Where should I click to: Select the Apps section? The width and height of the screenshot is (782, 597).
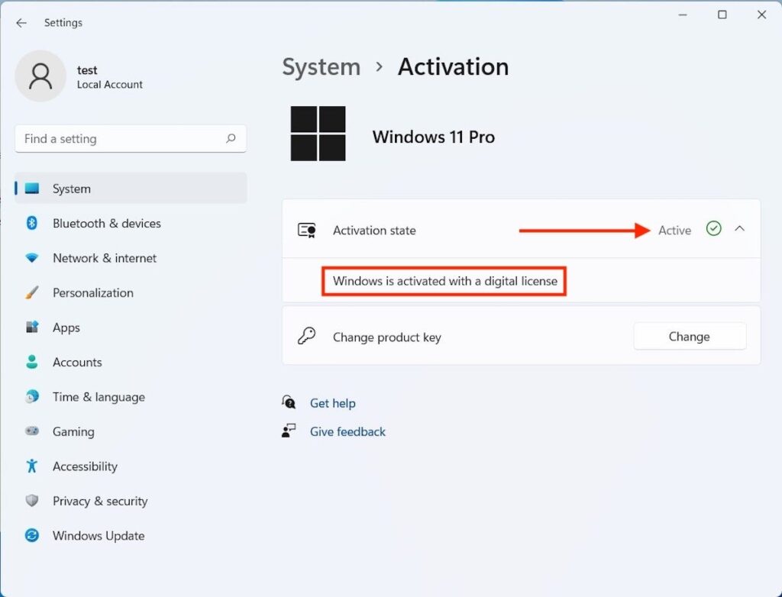coord(66,328)
